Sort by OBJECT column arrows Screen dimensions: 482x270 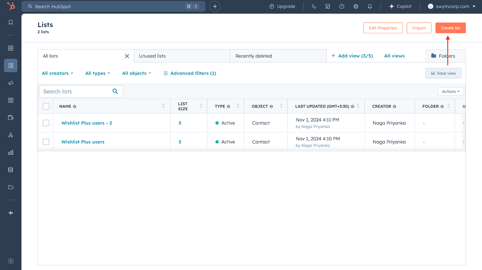(281, 106)
